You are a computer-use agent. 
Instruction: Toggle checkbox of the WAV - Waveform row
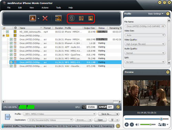[x=11, y=66]
